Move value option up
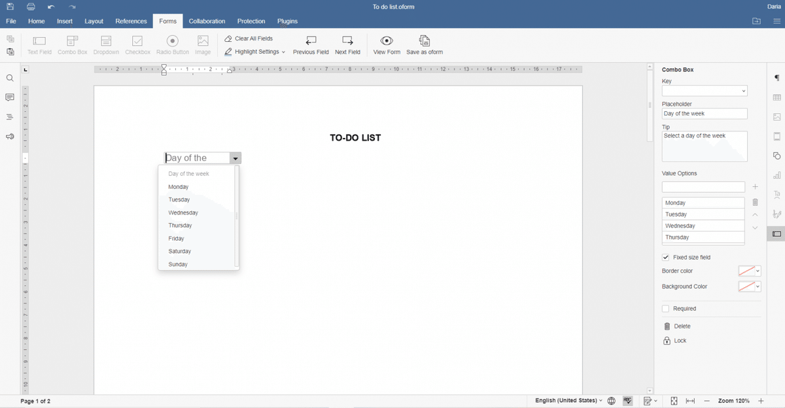This screenshot has width=785, height=408. coord(755,214)
